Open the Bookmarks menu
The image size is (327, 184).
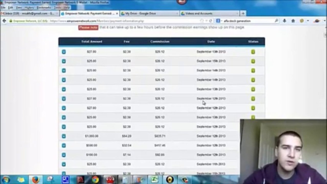(x=44, y=8)
